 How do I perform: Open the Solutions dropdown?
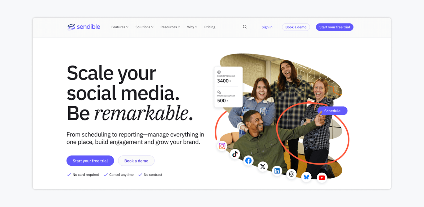click(144, 27)
